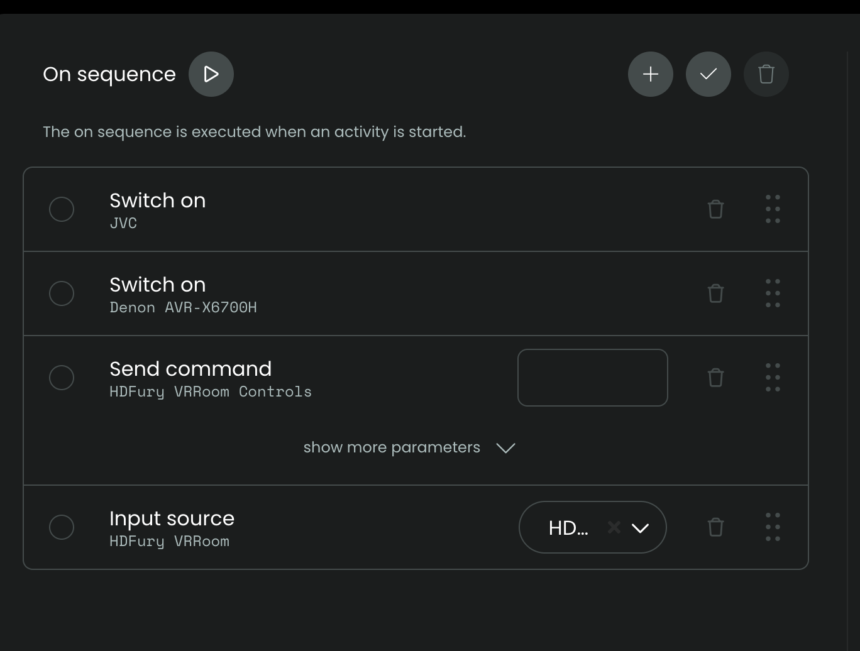Grab the drag handle for JVC step
This screenshot has width=860, height=651.
tap(773, 209)
